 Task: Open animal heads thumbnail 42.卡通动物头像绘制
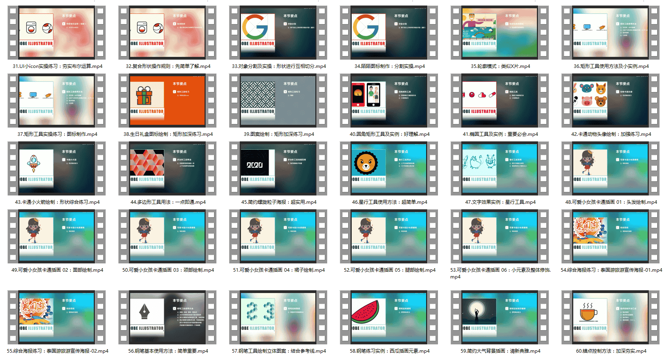coord(610,101)
